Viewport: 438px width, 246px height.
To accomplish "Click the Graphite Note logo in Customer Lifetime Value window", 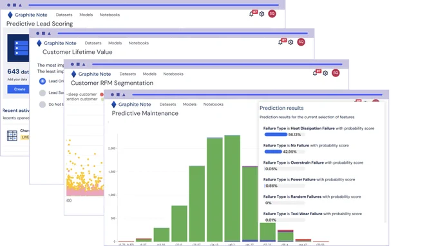I will tap(57, 43).
